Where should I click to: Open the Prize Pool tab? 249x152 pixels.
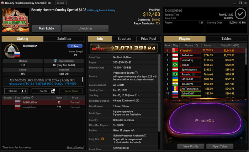click(x=148, y=39)
